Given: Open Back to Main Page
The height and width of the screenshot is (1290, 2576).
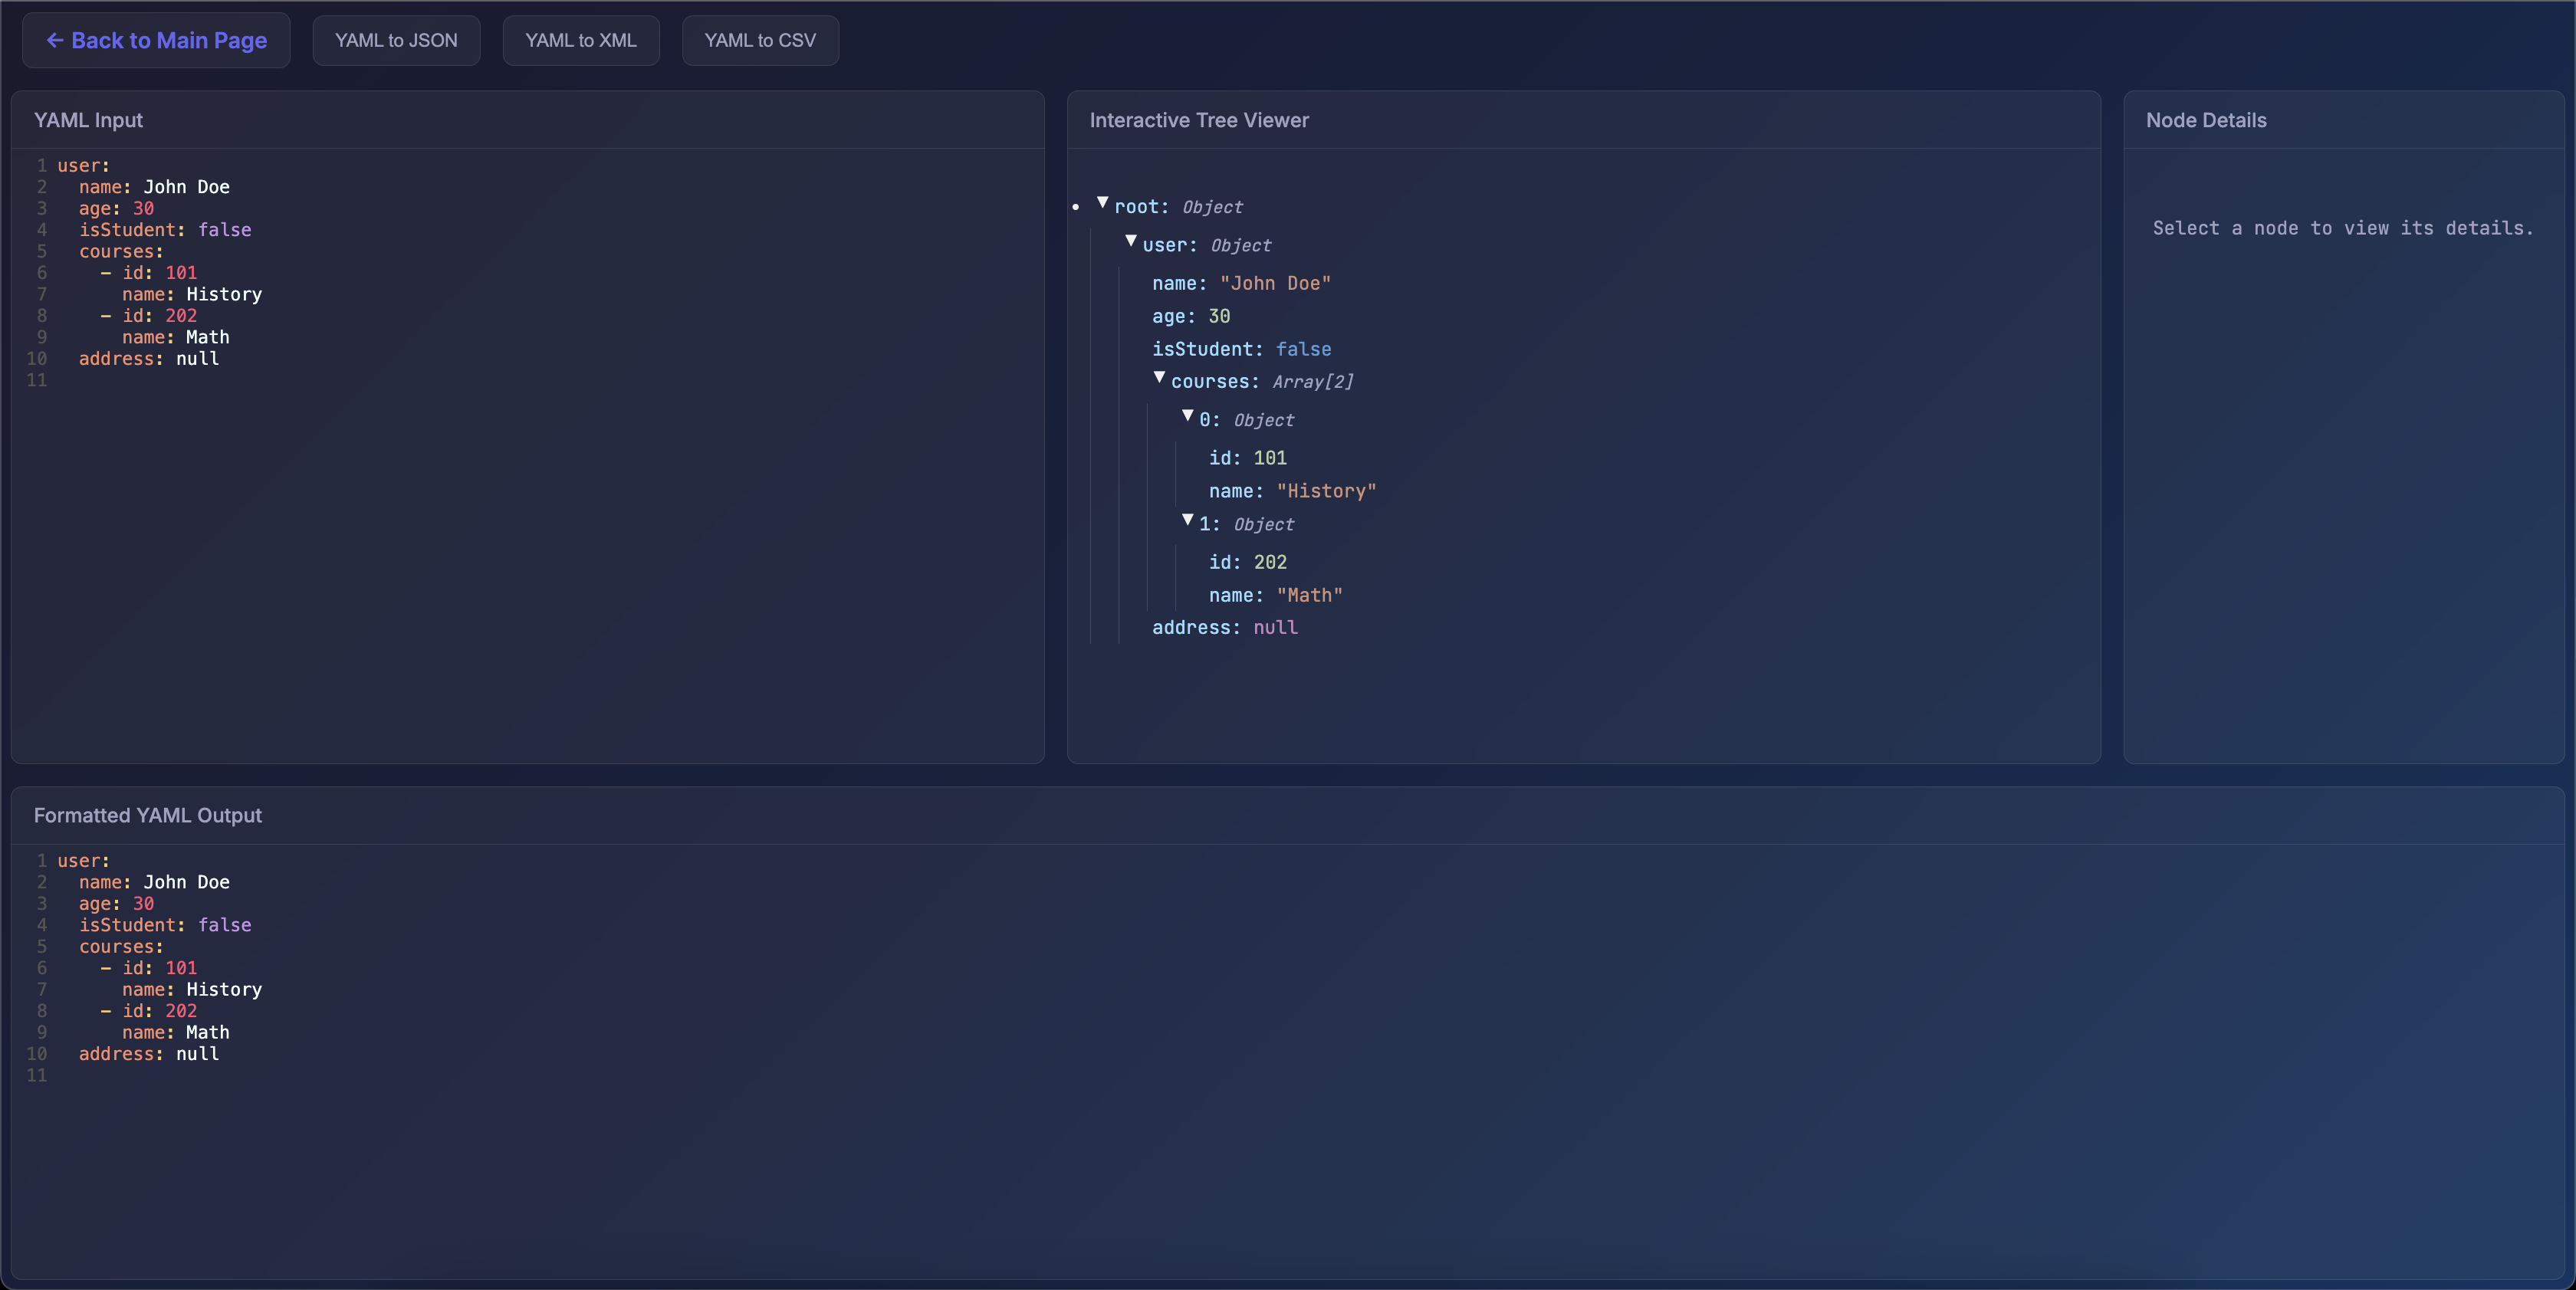Looking at the screenshot, I should (x=155, y=40).
